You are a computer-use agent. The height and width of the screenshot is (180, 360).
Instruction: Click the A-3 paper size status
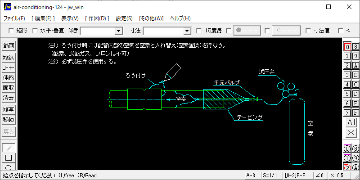click(x=253, y=175)
